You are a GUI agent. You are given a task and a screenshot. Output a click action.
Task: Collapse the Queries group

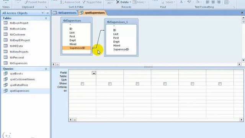pyautogui.click(x=46, y=69)
